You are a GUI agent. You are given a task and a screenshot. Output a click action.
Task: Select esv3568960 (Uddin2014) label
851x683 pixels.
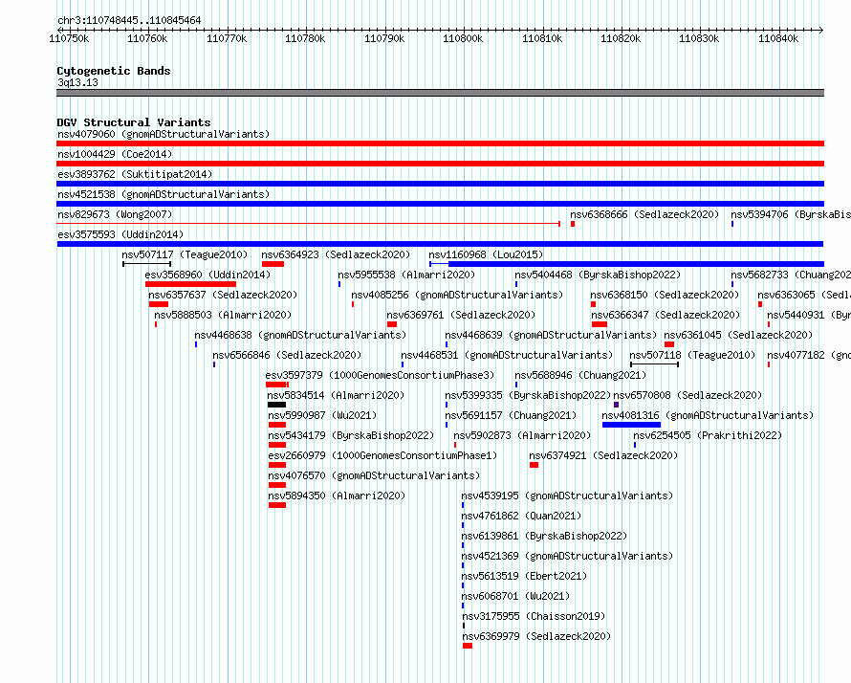(x=207, y=275)
